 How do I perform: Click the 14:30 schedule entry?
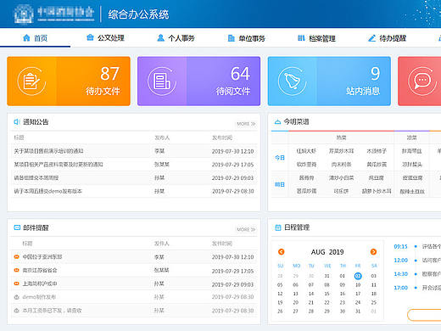[417, 274]
